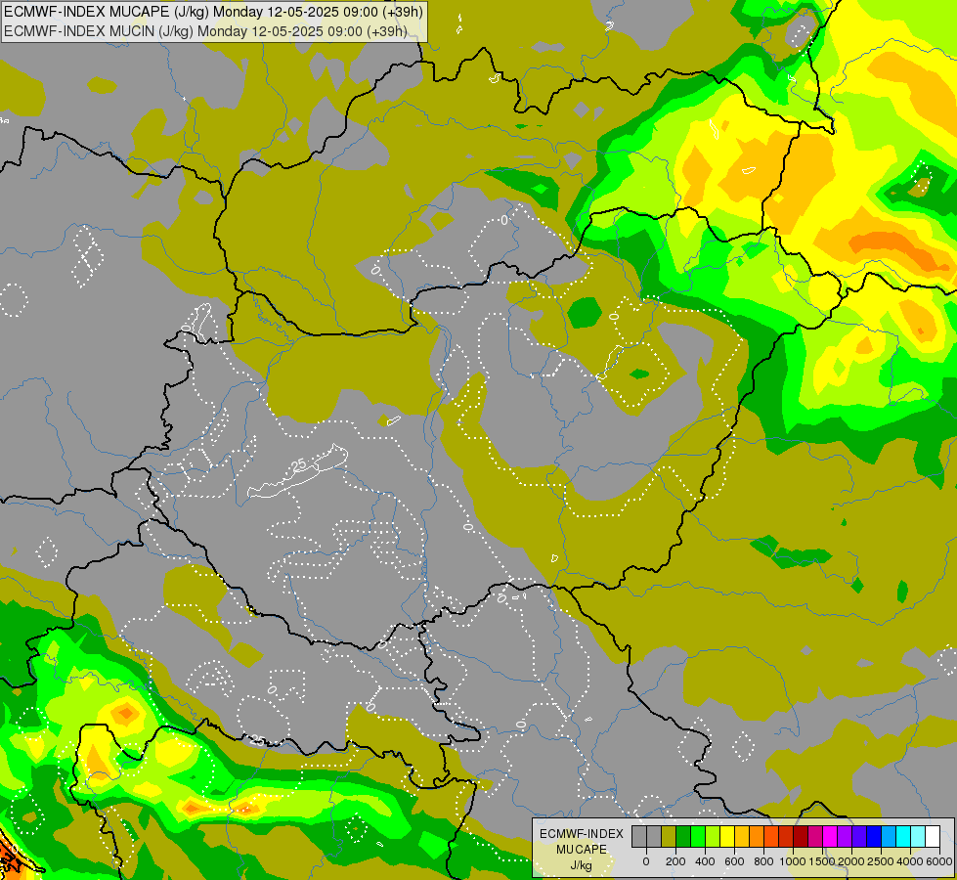Screen dimensions: 957x880
Task: Click the yellow swatch in the MUCAPE legend
Action: pyautogui.click(x=727, y=837)
